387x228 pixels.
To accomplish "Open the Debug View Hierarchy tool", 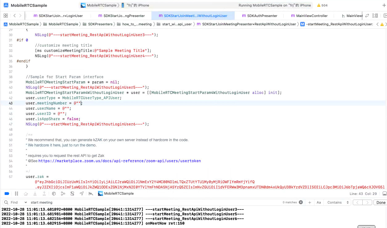I will [54, 193].
